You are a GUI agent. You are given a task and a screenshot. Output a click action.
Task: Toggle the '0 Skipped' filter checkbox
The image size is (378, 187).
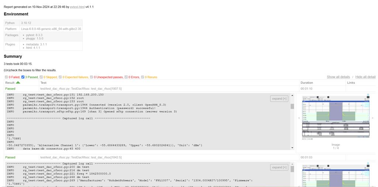41,77
